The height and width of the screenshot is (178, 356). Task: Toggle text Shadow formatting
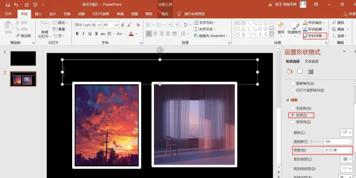(96, 34)
